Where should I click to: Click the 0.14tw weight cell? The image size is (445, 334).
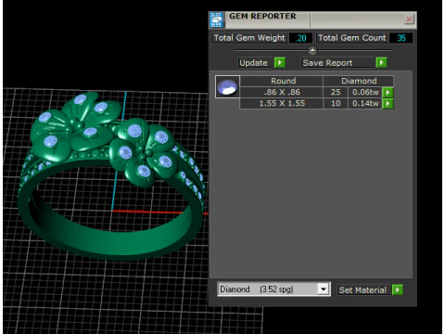coord(365,103)
